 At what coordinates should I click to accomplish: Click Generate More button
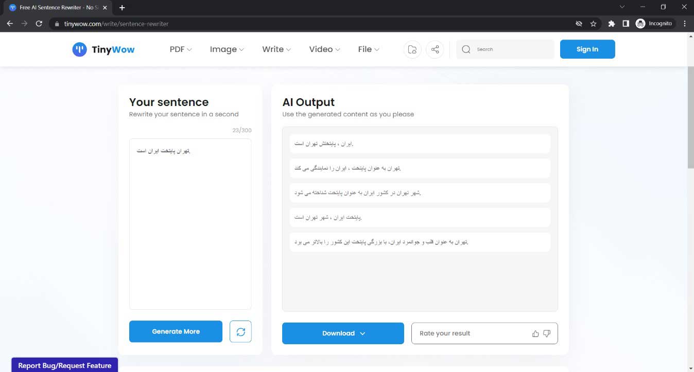point(176,331)
